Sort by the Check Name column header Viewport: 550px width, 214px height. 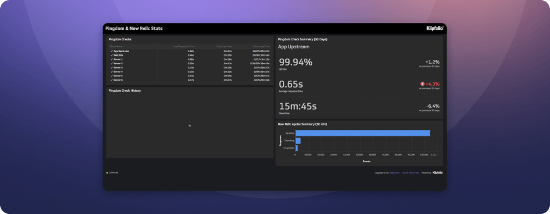click(x=116, y=46)
